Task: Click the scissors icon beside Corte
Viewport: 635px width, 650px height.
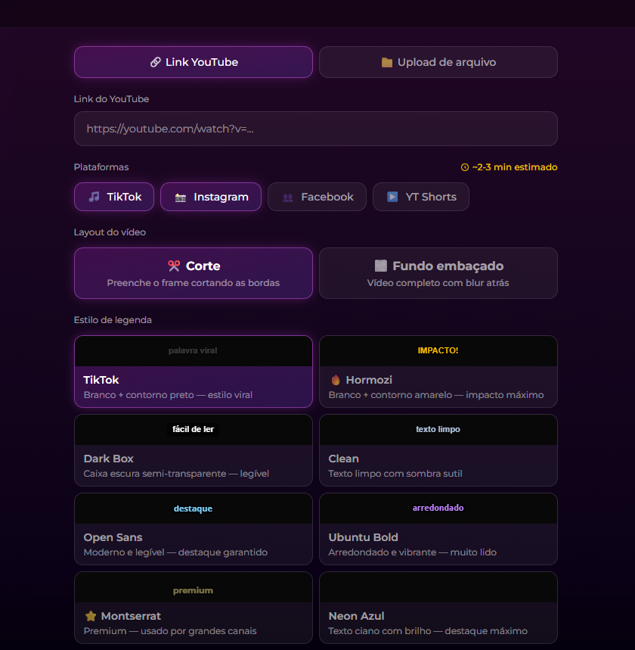Action: click(174, 266)
